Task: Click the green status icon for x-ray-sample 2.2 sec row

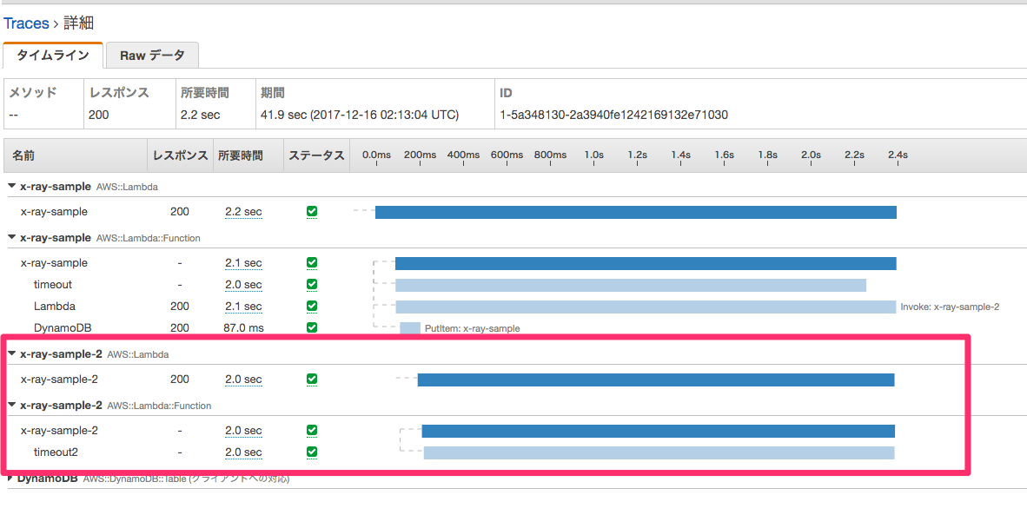Action: point(313,212)
